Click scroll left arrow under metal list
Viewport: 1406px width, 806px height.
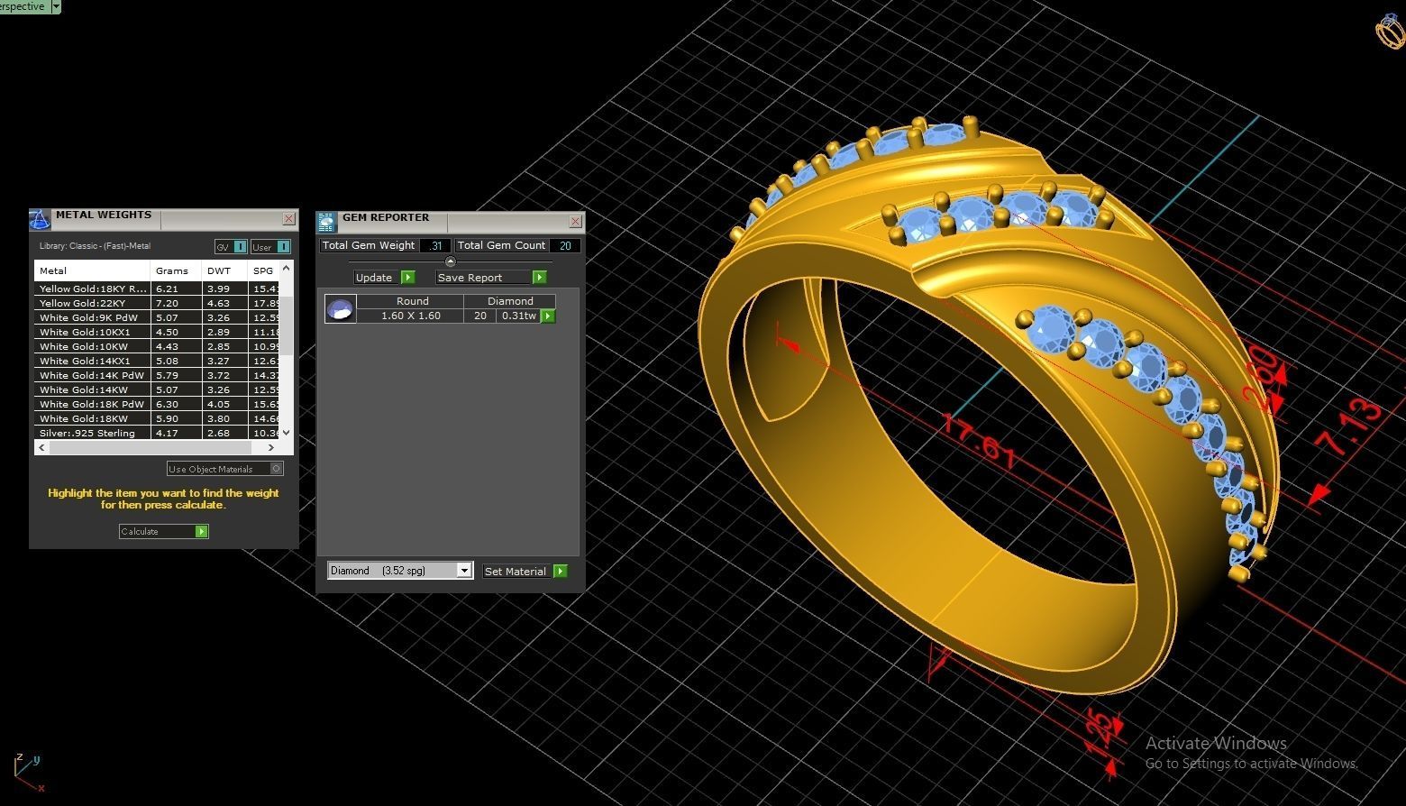click(x=41, y=447)
